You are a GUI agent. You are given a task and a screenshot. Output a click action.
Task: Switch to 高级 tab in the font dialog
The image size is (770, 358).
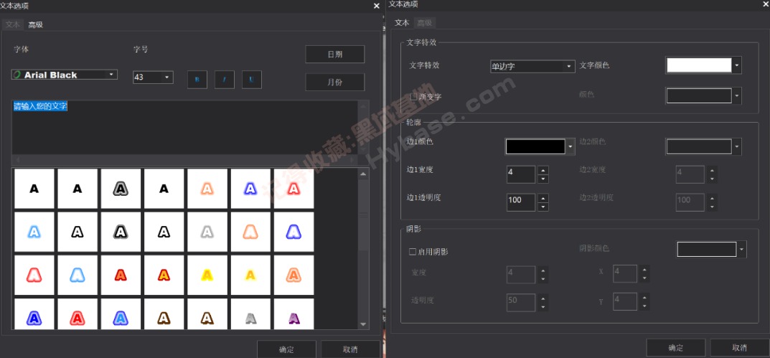tap(35, 24)
